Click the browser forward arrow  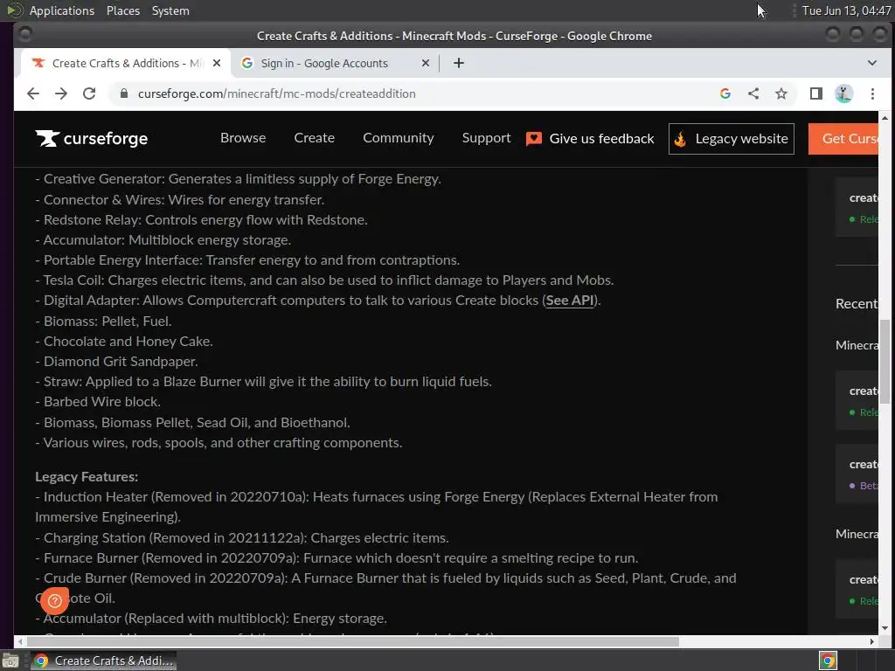point(61,93)
